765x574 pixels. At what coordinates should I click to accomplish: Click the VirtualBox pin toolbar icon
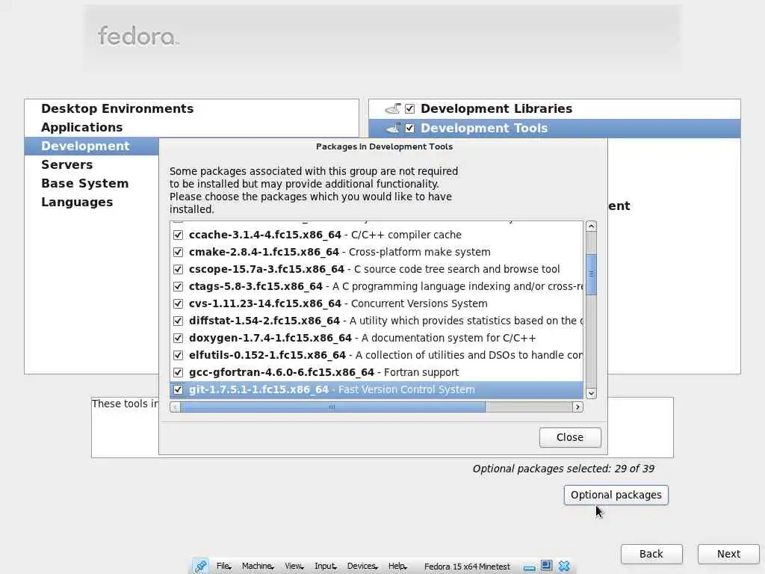pos(200,567)
